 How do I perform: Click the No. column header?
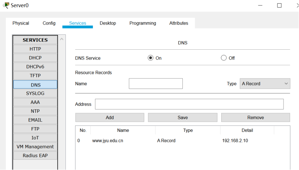[x=83, y=130]
